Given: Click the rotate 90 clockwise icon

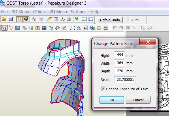Looking at the screenshot, I should [x=150, y=28].
